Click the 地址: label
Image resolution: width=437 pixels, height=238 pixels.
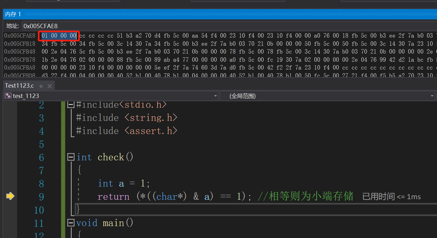[13, 26]
